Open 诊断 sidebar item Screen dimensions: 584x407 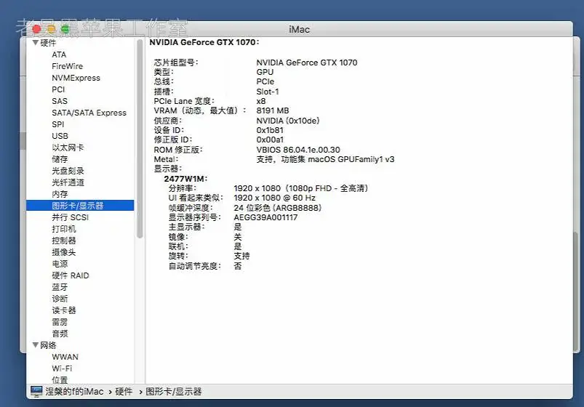60,299
